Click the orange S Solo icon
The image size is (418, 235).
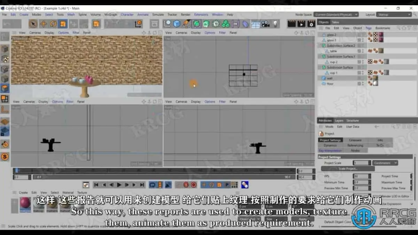(5, 157)
